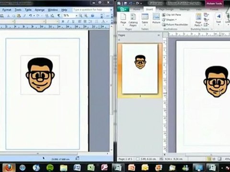Switch to the Home ribbon tab
Viewport: 230px width, 172px height.
coord(137,9)
